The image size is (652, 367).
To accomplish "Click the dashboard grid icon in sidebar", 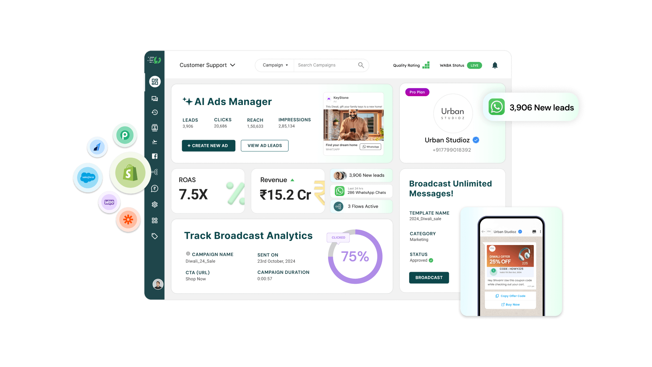I will (155, 82).
